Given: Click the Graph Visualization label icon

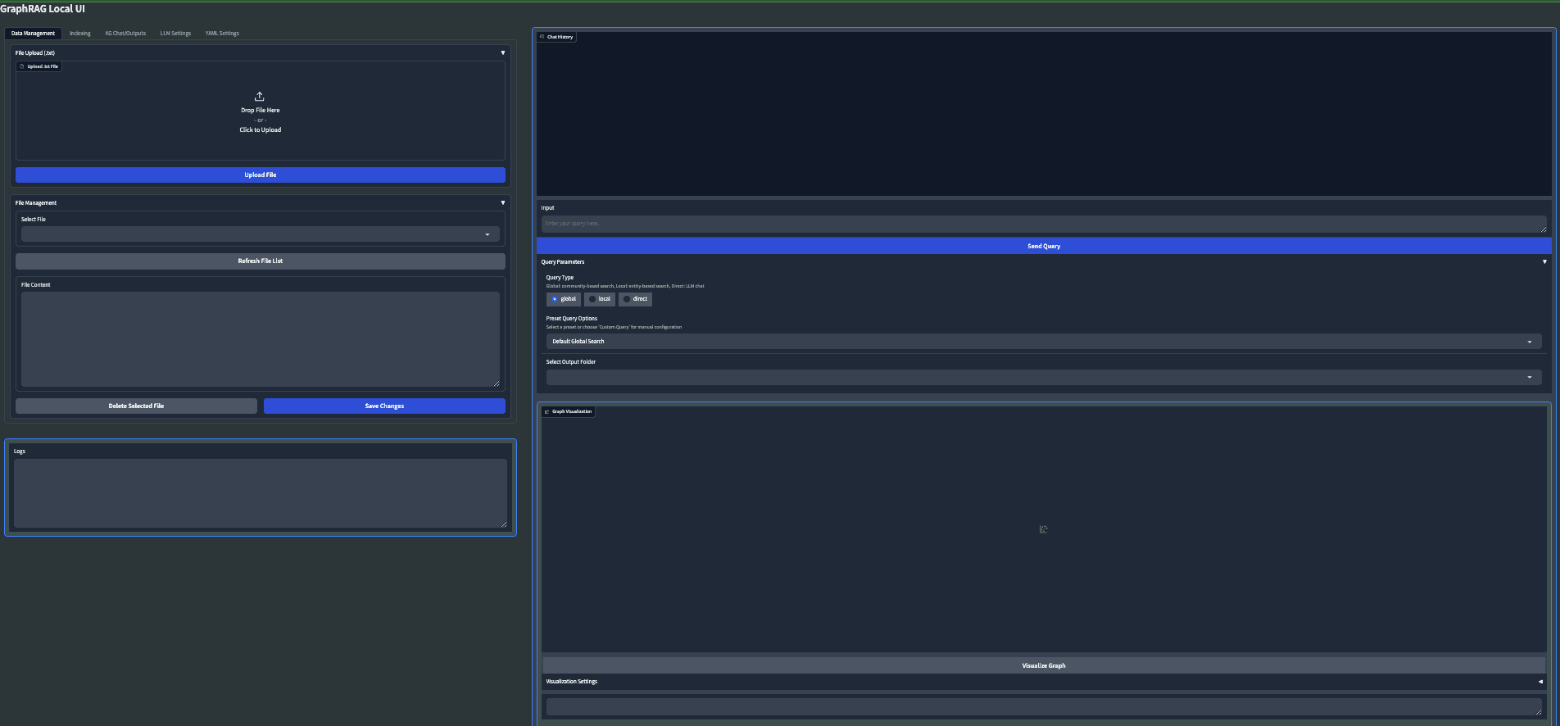Looking at the screenshot, I should [546, 411].
